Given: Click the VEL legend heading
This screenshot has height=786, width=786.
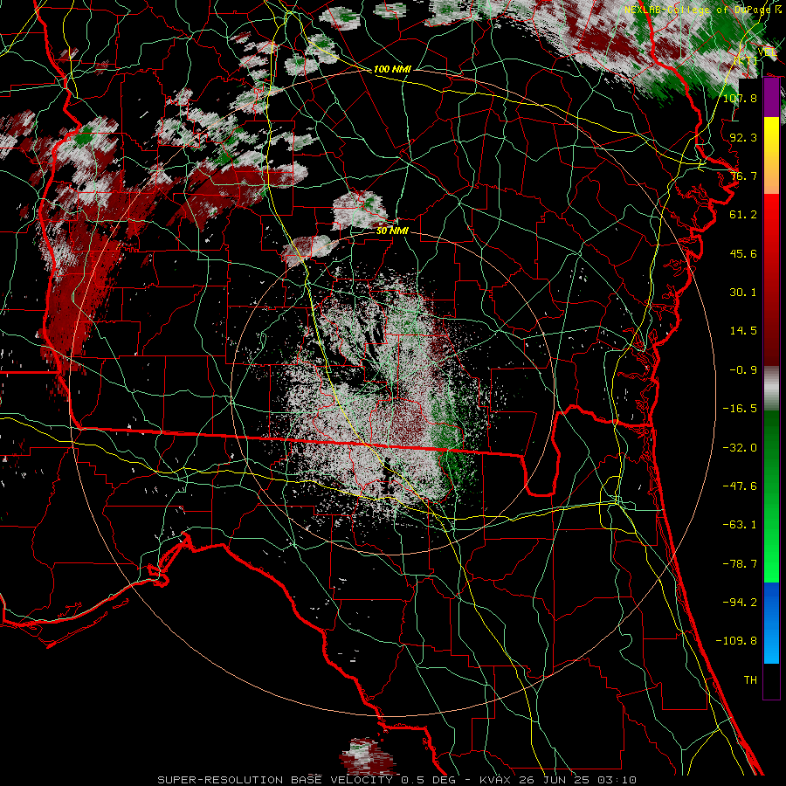Looking at the screenshot, I should [767, 52].
